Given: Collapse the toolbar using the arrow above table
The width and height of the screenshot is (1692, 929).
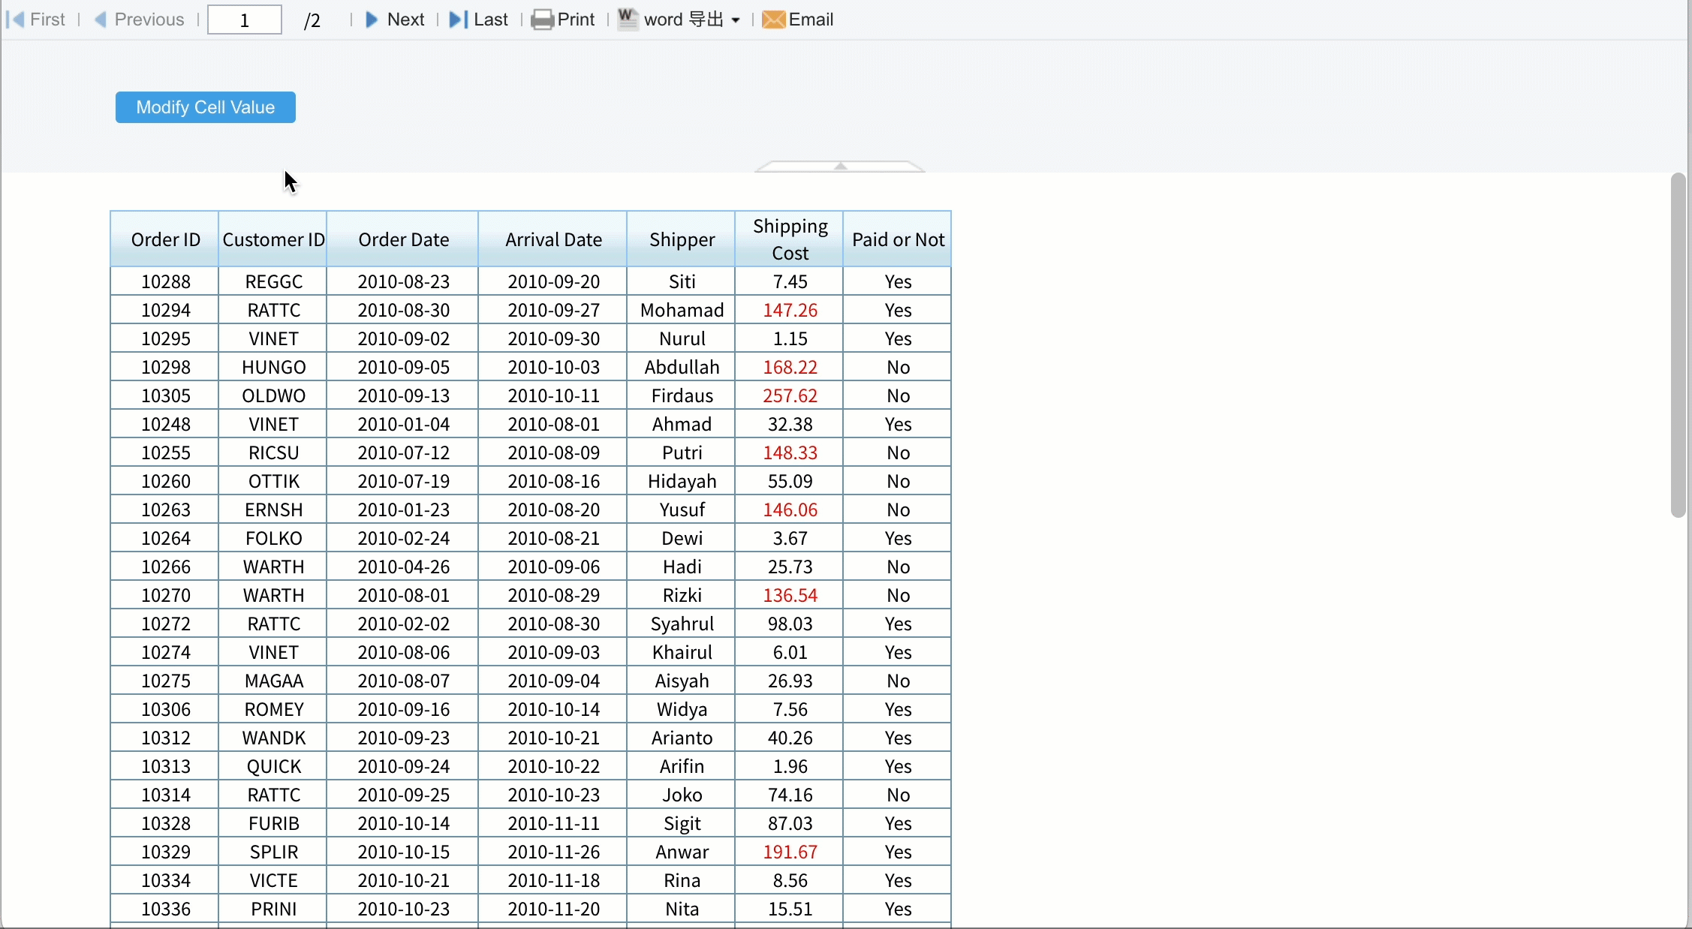Looking at the screenshot, I should point(840,166).
